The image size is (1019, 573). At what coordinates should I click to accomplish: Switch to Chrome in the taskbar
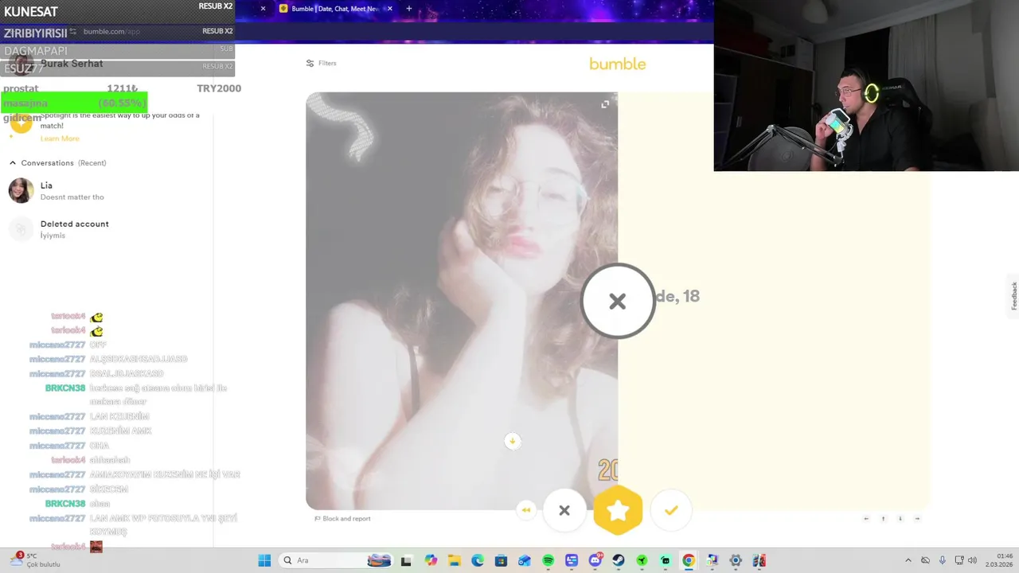pyautogui.click(x=689, y=560)
